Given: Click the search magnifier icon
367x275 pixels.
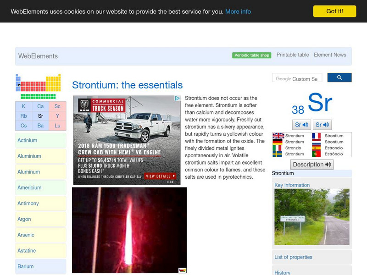Looking at the screenshot, I should click(339, 77).
